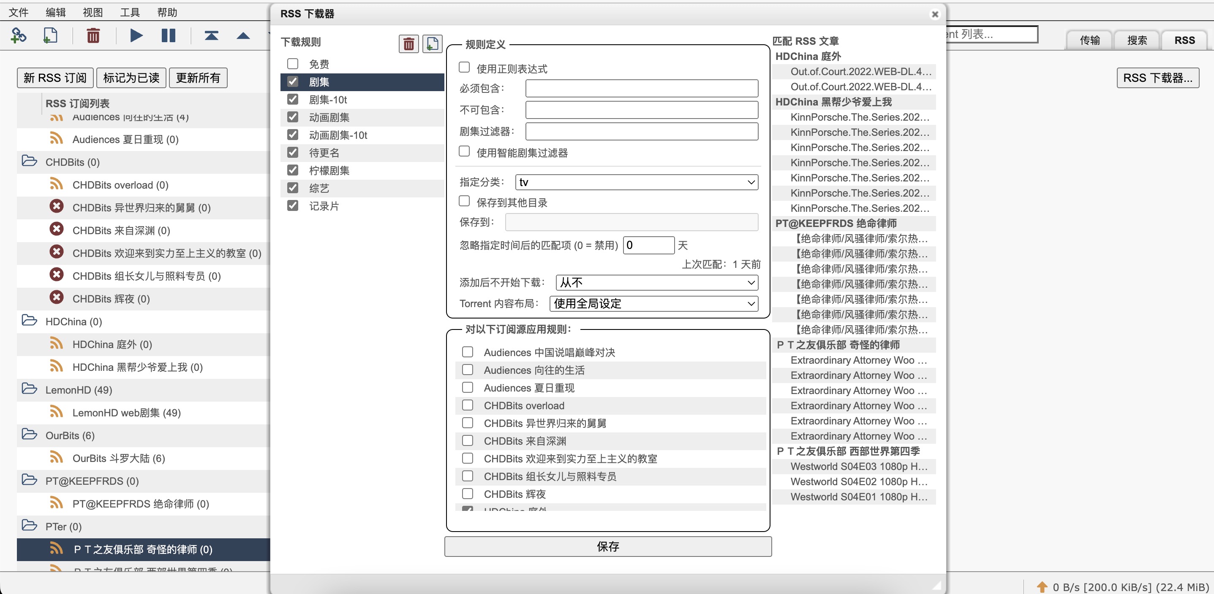Click the add torrent link toolbar icon
Screen dimensions: 1214x594
tap(18, 35)
